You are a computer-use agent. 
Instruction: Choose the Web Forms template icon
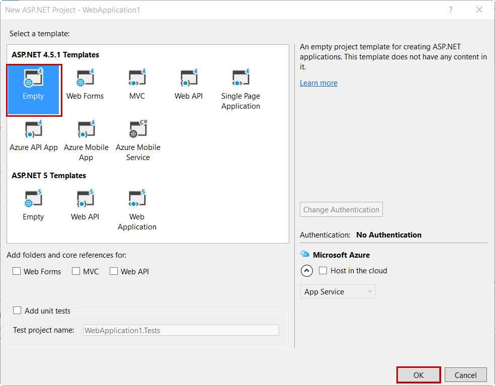(x=85, y=78)
